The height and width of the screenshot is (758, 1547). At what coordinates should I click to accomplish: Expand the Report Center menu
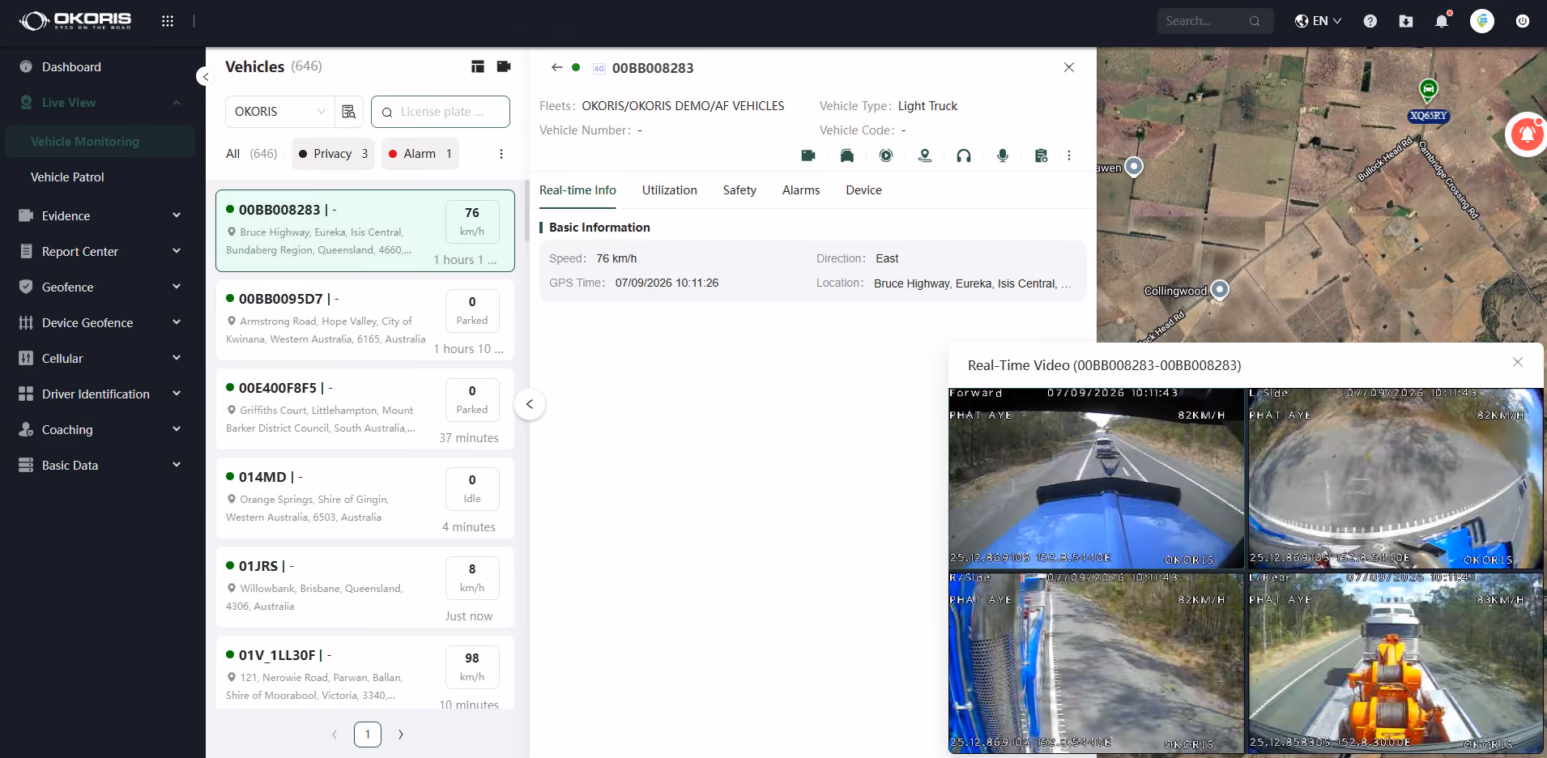[100, 251]
